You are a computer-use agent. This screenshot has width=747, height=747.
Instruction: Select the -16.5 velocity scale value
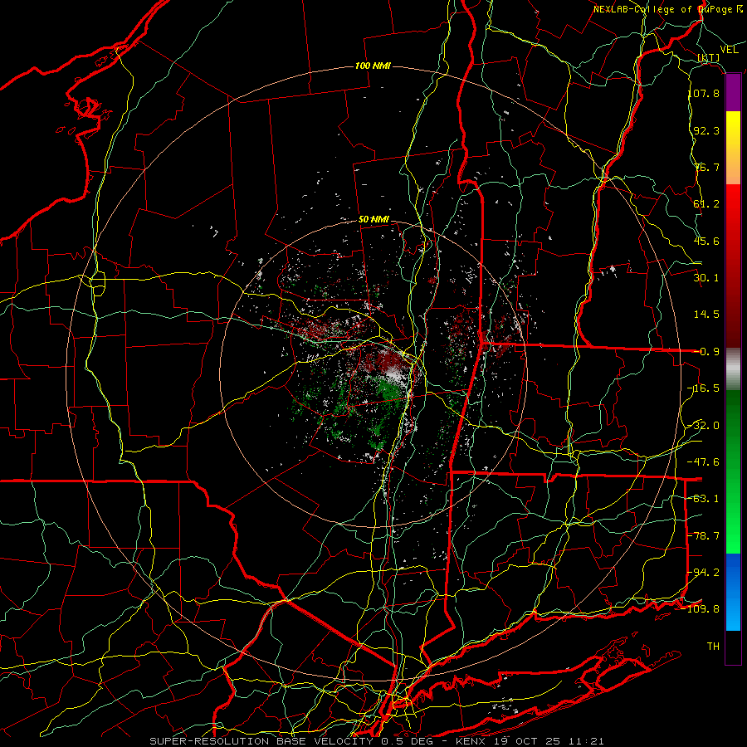click(x=704, y=388)
